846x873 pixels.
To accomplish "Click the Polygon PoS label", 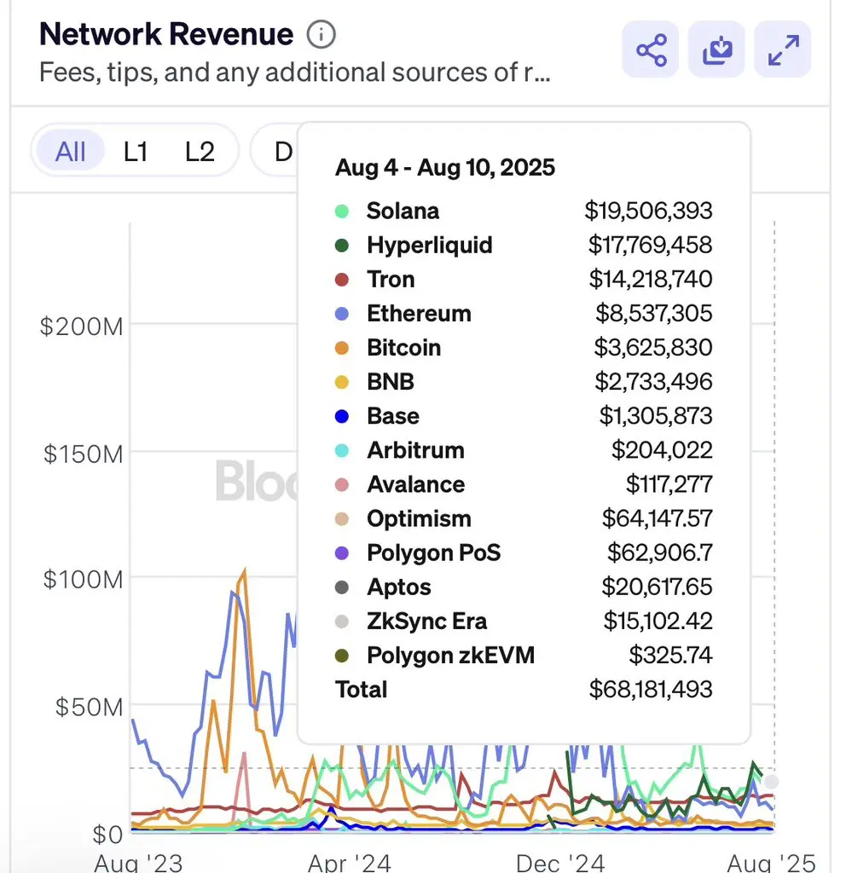I will pyautogui.click(x=433, y=552).
